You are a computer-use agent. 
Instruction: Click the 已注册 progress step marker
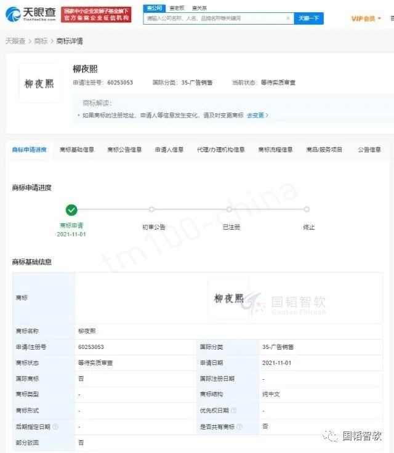click(x=229, y=209)
